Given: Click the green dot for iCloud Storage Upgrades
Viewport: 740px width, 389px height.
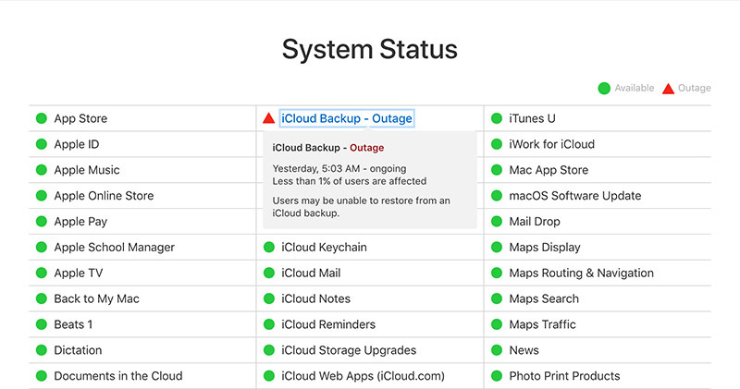Looking at the screenshot, I should 269,350.
